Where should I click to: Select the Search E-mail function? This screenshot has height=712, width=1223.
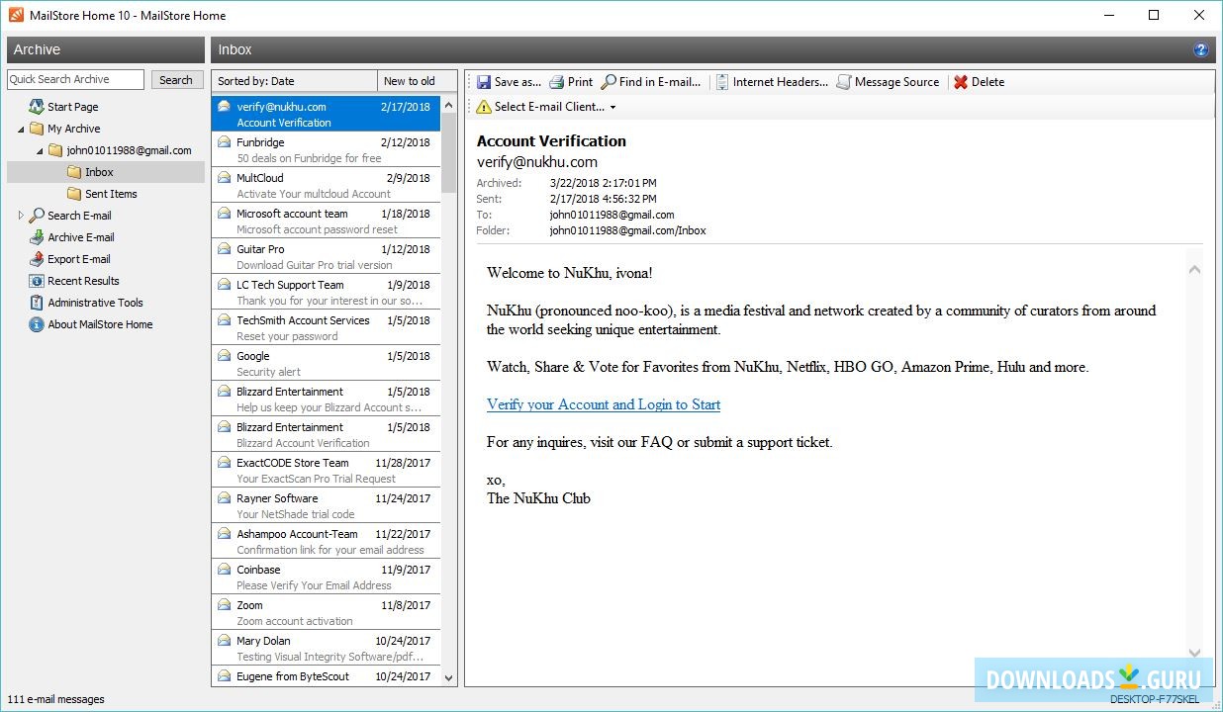(78, 215)
